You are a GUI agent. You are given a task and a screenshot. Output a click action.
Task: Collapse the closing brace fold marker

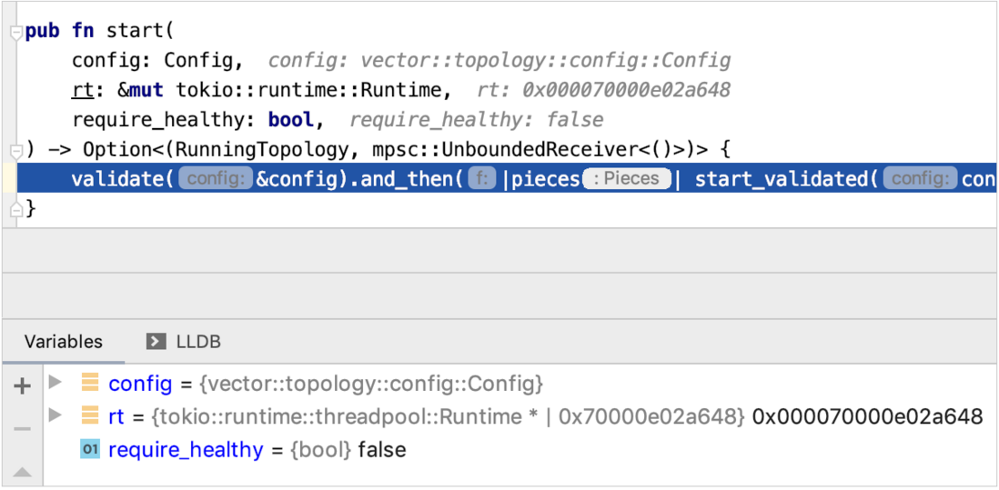(x=17, y=208)
